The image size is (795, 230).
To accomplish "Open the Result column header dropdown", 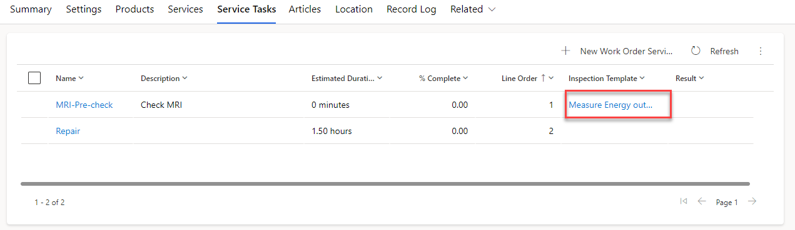I will 689,79.
